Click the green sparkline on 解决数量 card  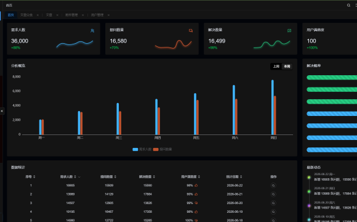pyautogui.click(x=272, y=44)
